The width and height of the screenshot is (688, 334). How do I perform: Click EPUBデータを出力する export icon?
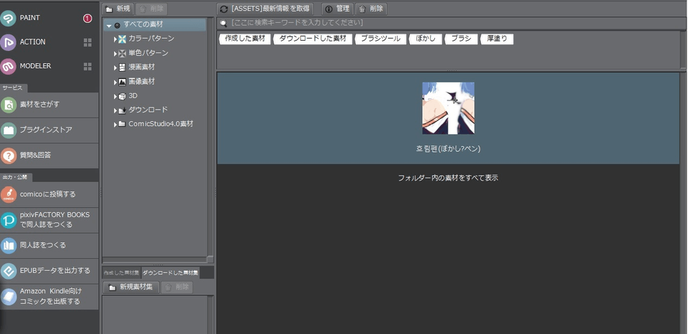(9, 271)
